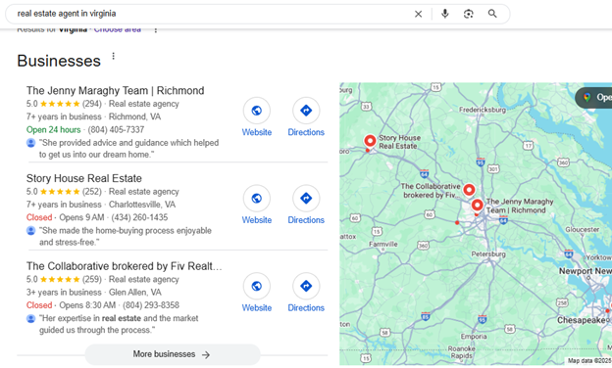The height and width of the screenshot is (368, 612).
Task: Open the Businesses section three-dot options menu
Action: [113, 56]
